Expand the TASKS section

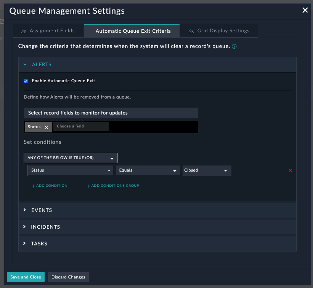(x=157, y=243)
